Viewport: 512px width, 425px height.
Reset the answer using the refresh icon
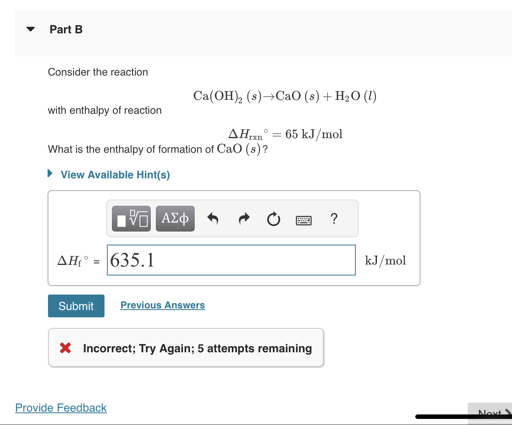[273, 219]
